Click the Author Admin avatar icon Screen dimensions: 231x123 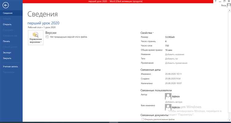point(168,96)
